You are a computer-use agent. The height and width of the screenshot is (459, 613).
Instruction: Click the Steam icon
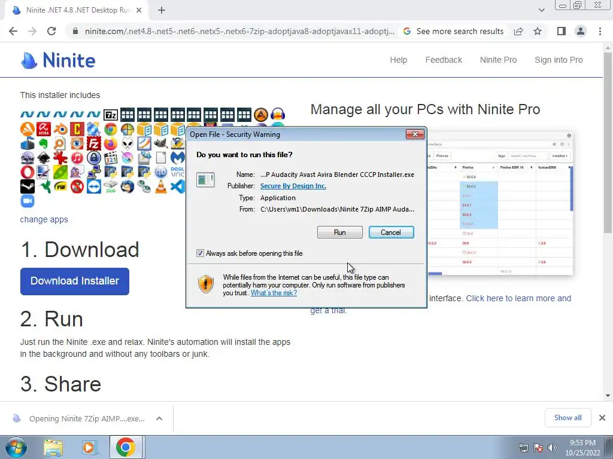(x=28, y=186)
